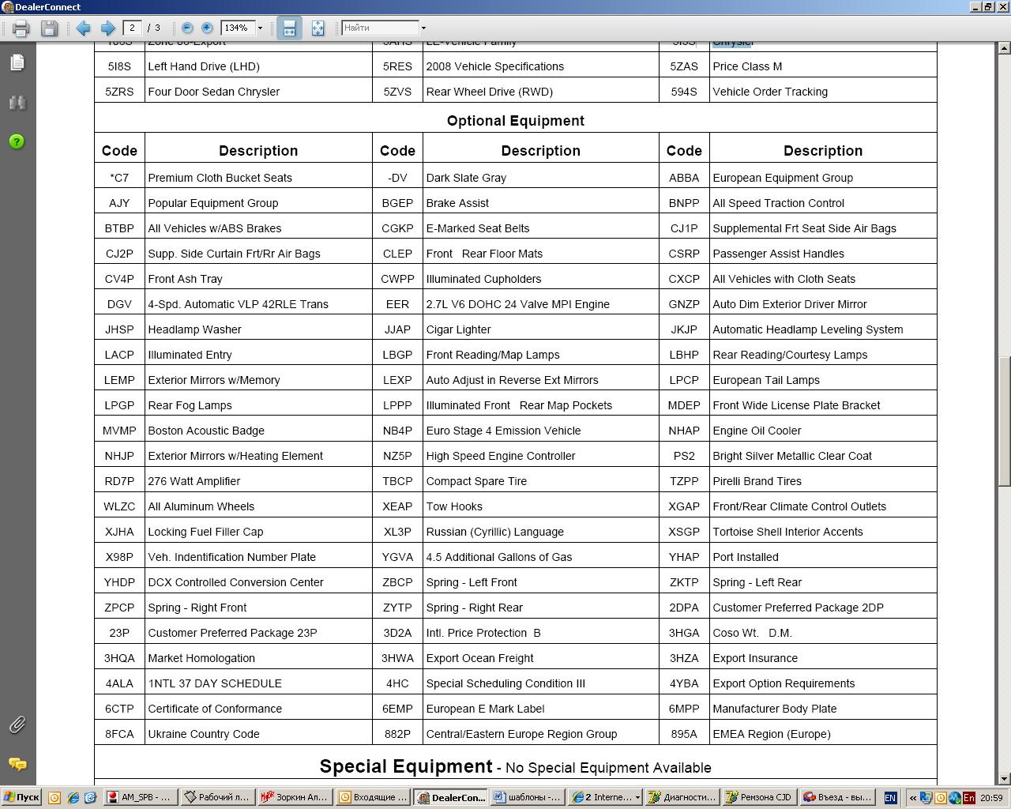Zoom out with the minus button

187,28
